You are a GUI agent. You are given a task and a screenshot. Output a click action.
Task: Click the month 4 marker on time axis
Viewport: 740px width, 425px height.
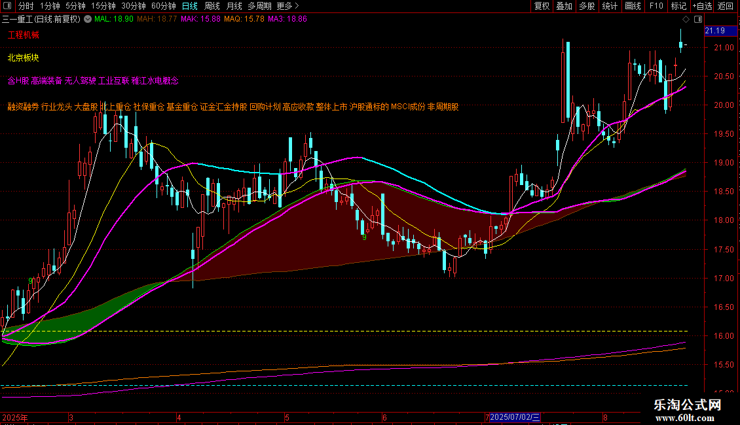click(179, 417)
